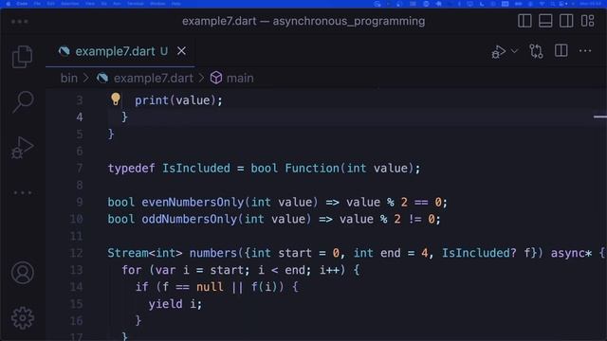Click the main symbol breadcrumb
This screenshot has height=341, width=607.
tap(240, 78)
